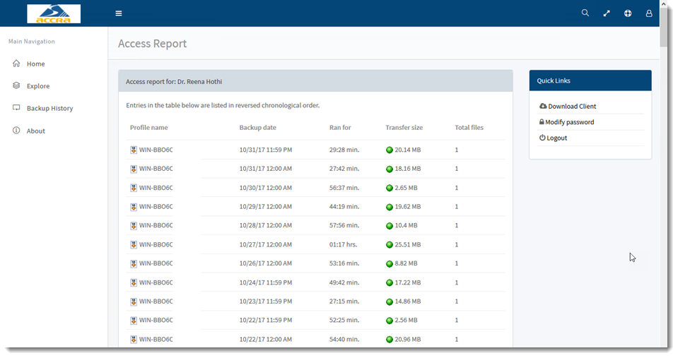Click the green status dot beside 20.14 MB

[390, 150]
